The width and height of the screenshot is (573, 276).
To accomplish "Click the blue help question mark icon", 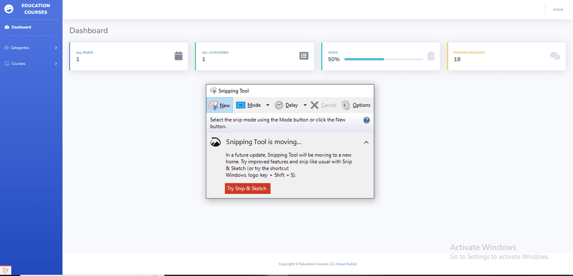I will click(x=367, y=120).
